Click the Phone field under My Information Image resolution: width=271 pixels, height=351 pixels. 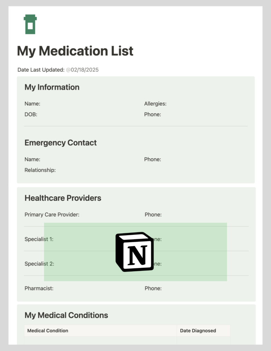153,114
